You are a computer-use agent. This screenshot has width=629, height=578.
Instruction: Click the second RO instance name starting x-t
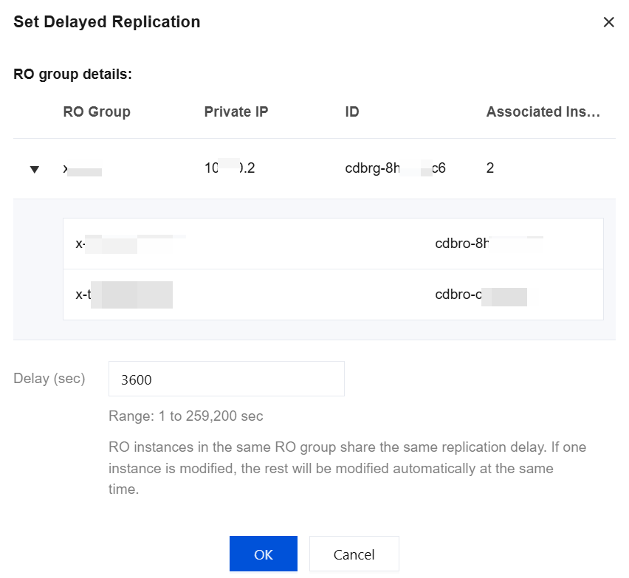point(123,295)
